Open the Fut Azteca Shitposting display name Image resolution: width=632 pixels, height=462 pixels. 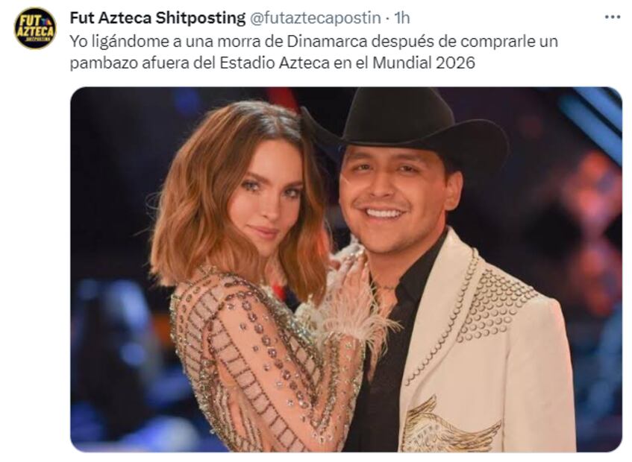click(157, 18)
